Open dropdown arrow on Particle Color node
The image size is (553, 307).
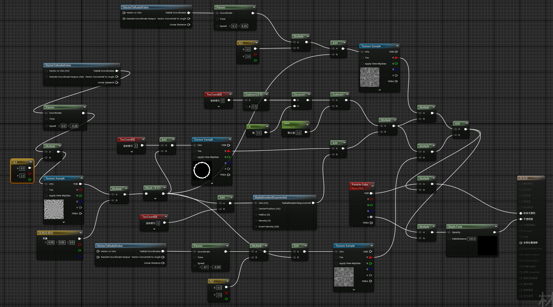click(x=372, y=186)
